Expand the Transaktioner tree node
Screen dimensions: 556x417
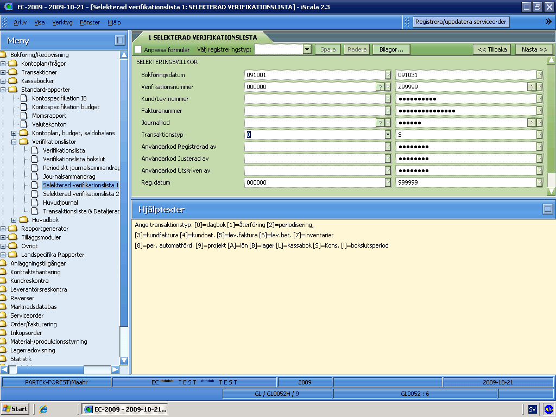(3, 72)
